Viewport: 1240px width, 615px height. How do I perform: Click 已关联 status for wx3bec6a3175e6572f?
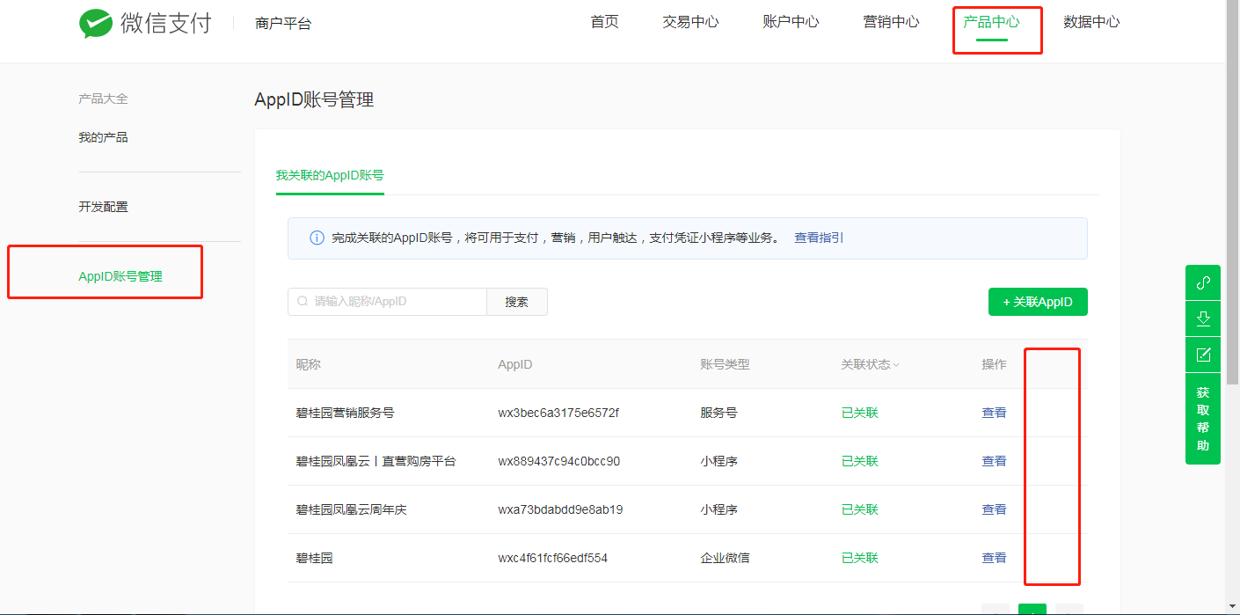859,413
